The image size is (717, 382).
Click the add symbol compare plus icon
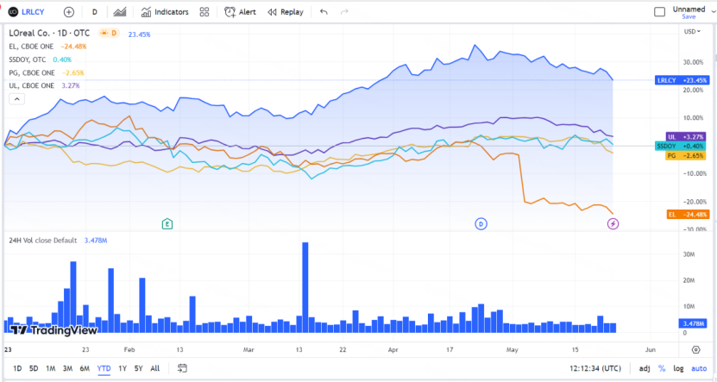[69, 12]
